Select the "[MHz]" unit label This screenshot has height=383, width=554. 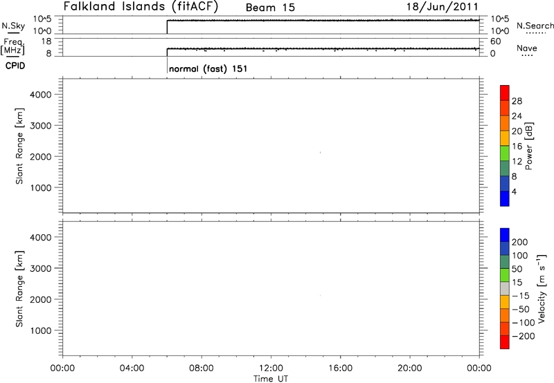[x=12, y=50]
